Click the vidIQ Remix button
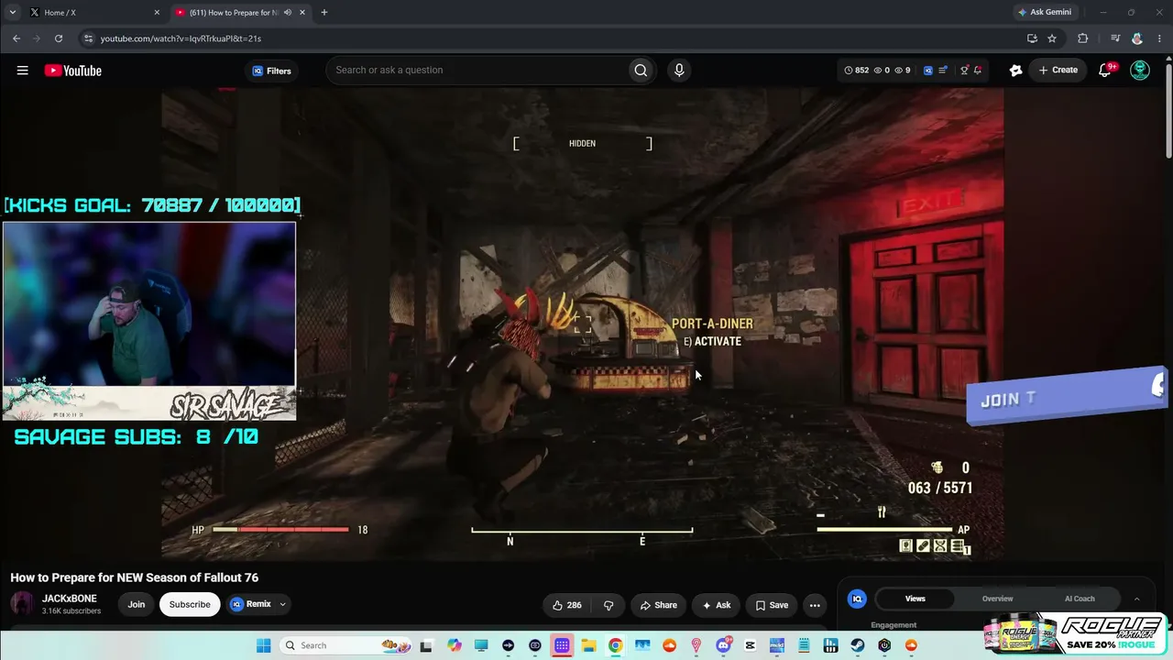Image resolution: width=1173 pixels, height=660 pixels. pos(250,604)
